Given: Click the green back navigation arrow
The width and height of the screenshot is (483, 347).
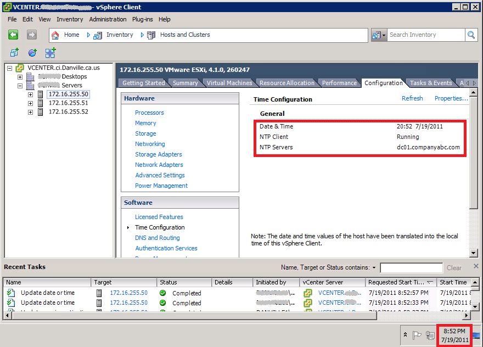Looking at the screenshot, I should pyautogui.click(x=14, y=34).
